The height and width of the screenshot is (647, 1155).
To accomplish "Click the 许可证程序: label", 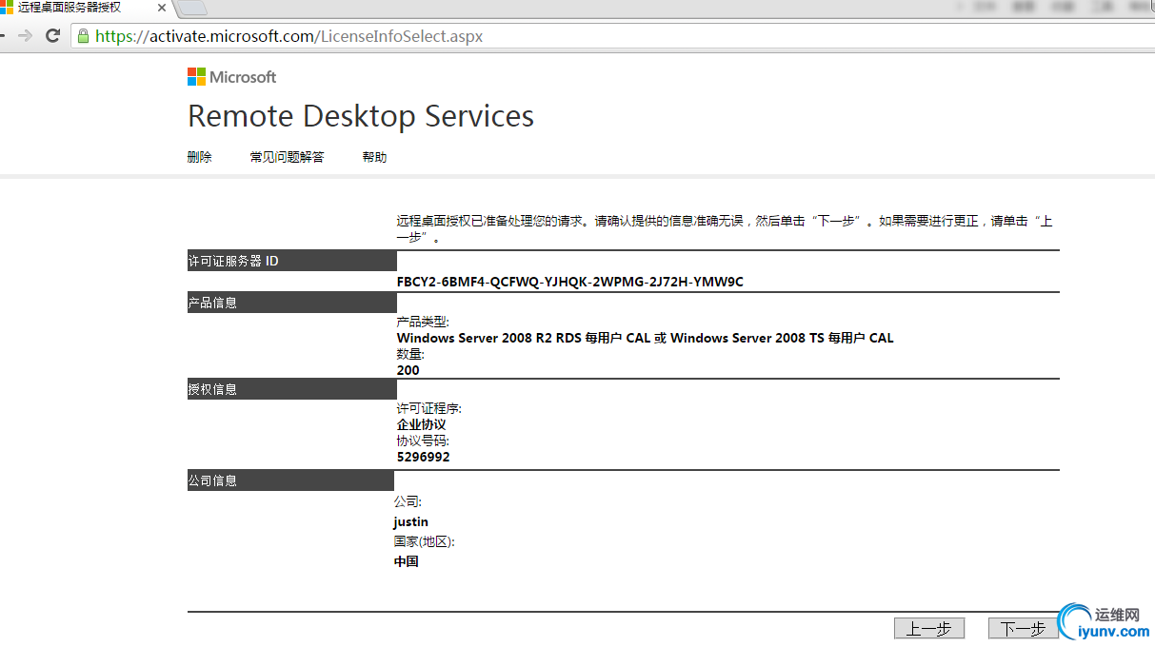I will point(429,408).
